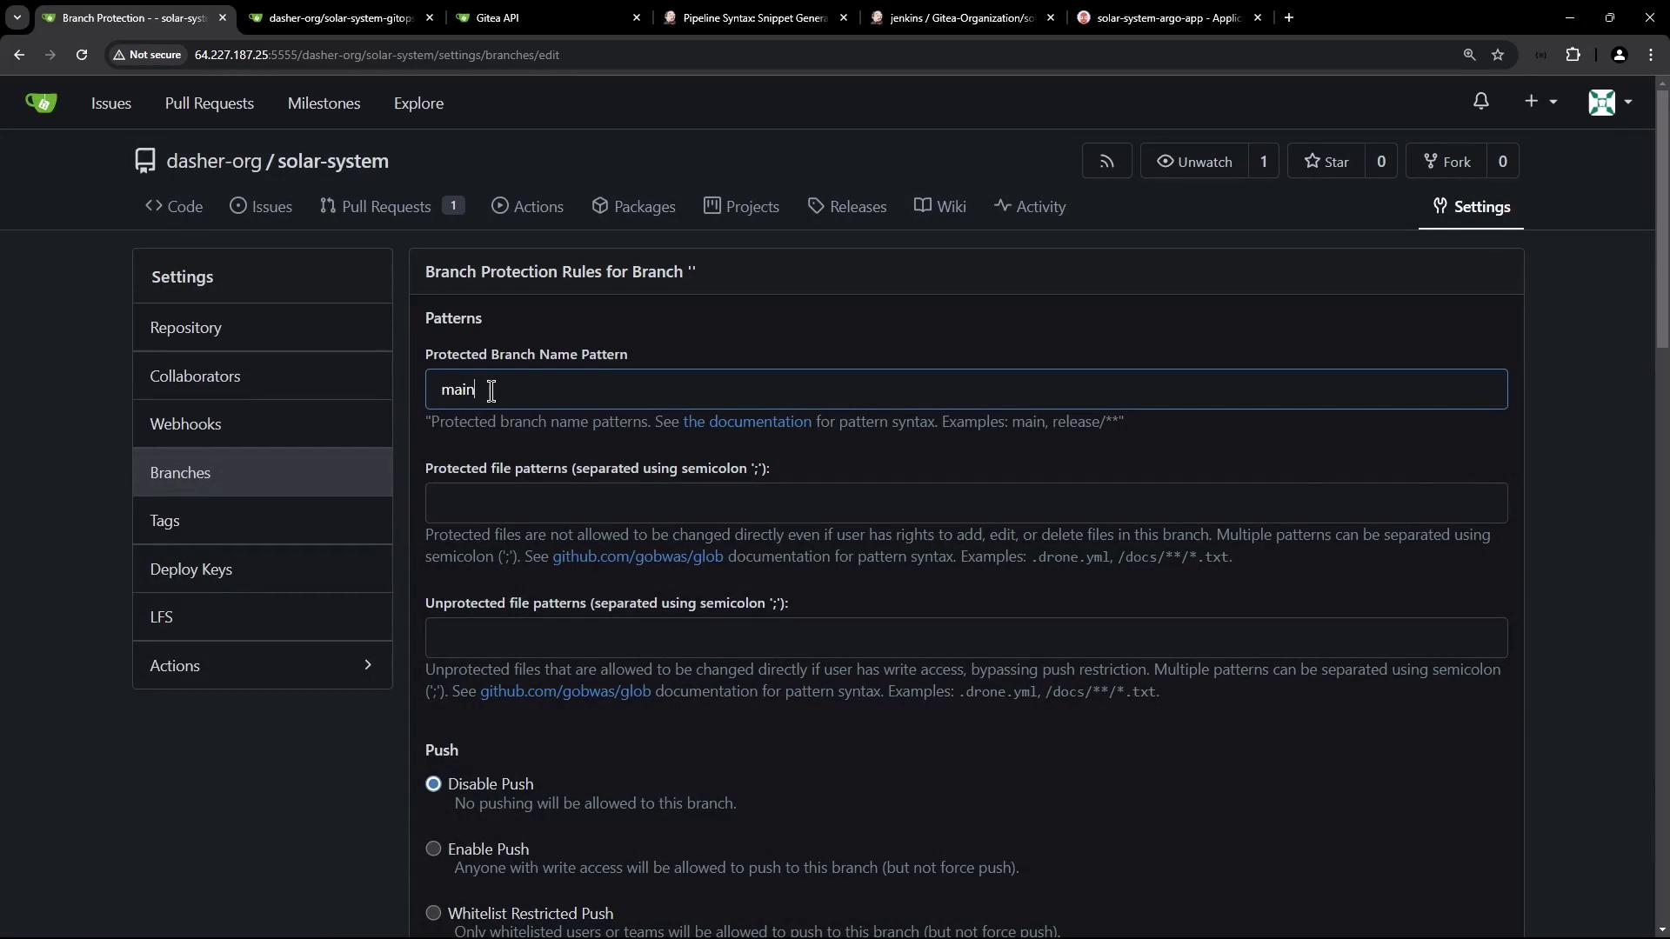Switch to the Pull Requests repository tab
The image size is (1670, 939).
pos(385,207)
